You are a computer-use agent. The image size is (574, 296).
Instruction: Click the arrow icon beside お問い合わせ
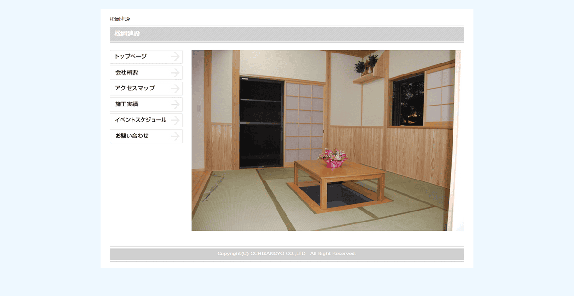coord(176,136)
